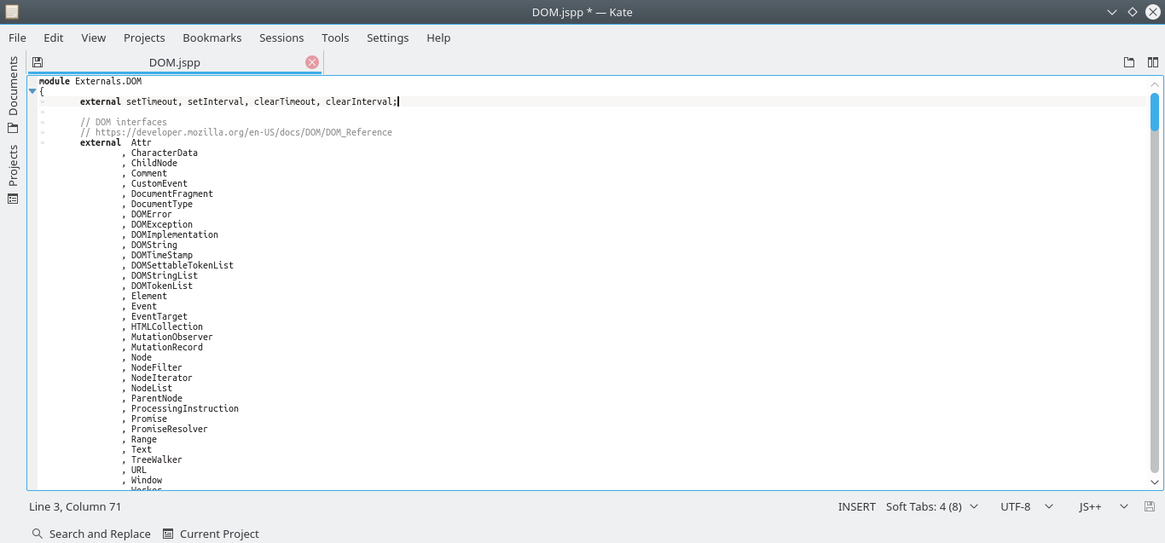Image resolution: width=1165 pixels, height=543 pixels.
Task: Click 'HTMLCollection' in the code
Action: (167, 327)
